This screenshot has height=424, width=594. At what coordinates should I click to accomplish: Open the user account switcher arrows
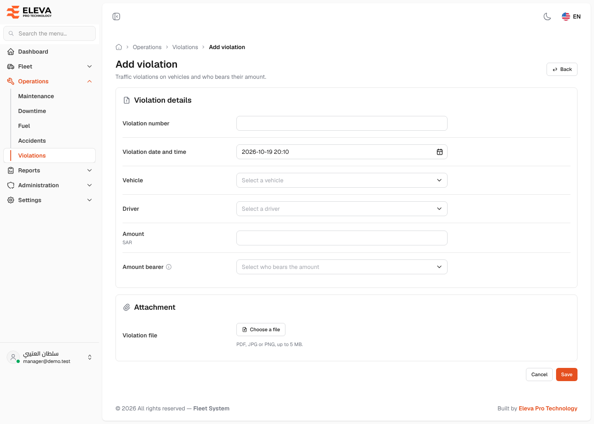point(90,357)
